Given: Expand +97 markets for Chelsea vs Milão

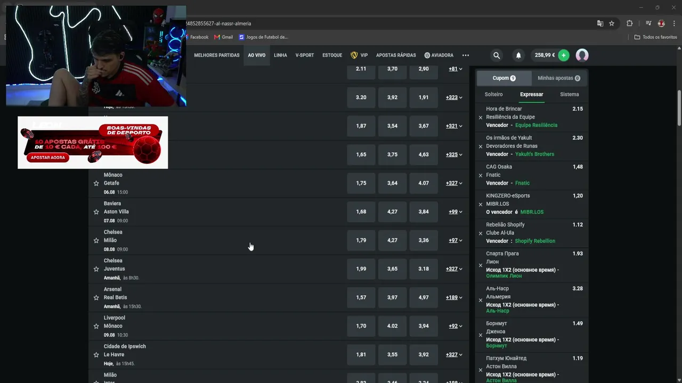Looking at the screenshot, I should click(456, 240).
